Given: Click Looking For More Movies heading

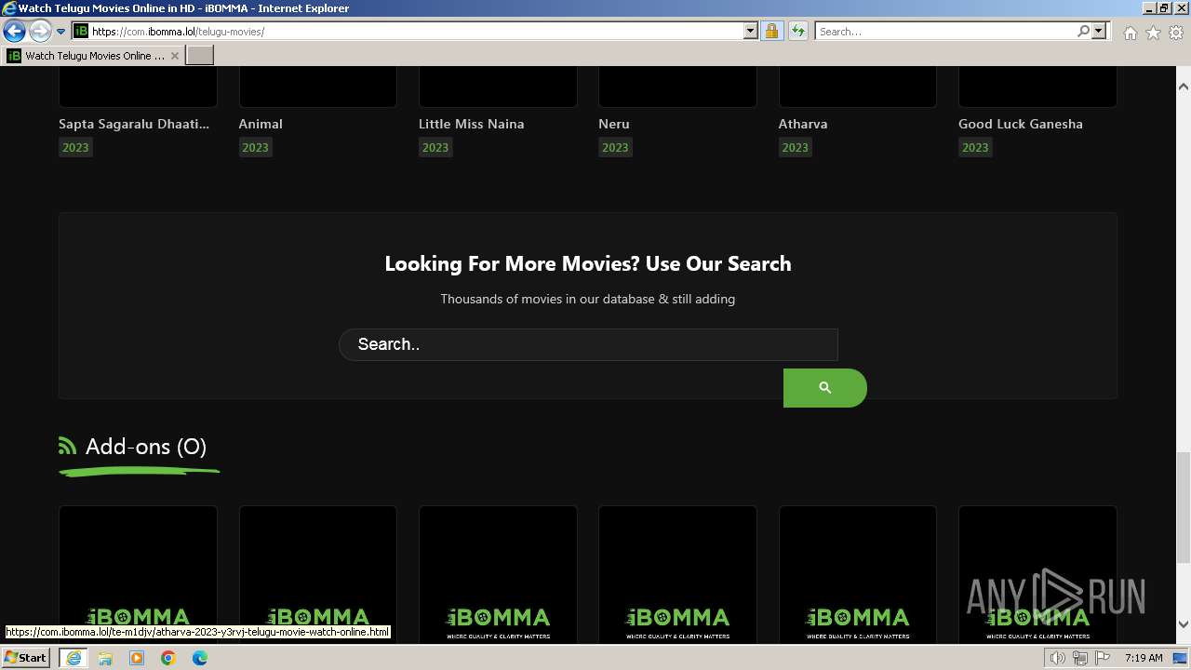Looking at the screenshot, I should 588,263.
